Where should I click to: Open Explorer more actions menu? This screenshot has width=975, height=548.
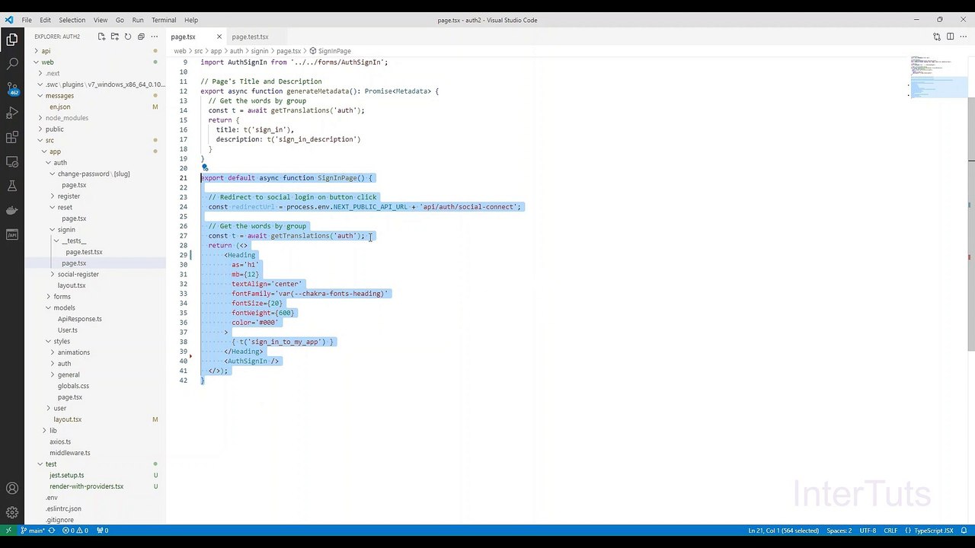tap(155, 37)
